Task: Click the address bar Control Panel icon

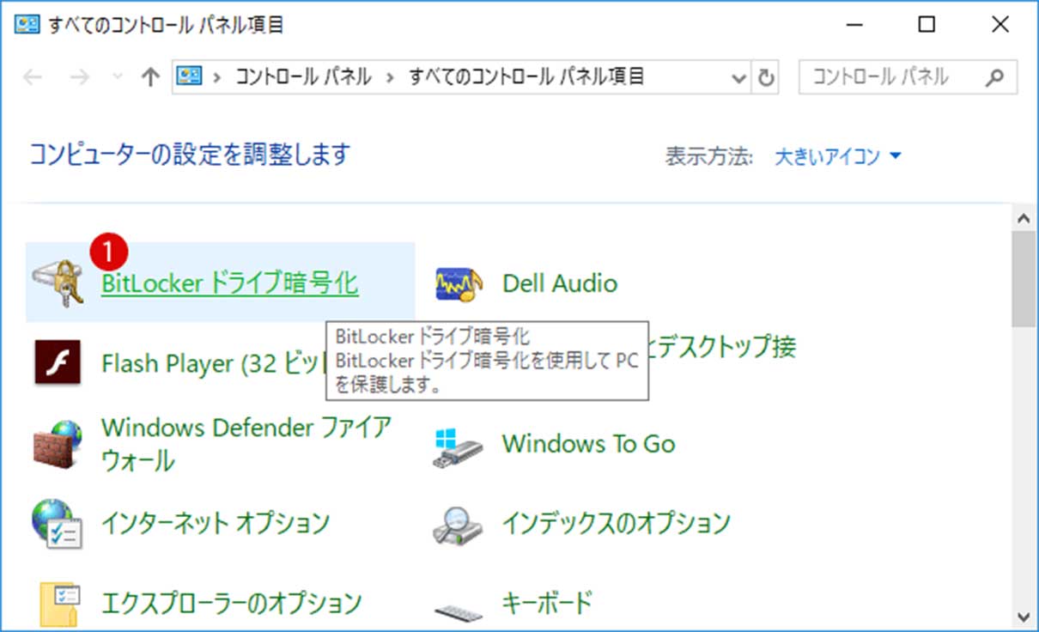Action: 189,76
